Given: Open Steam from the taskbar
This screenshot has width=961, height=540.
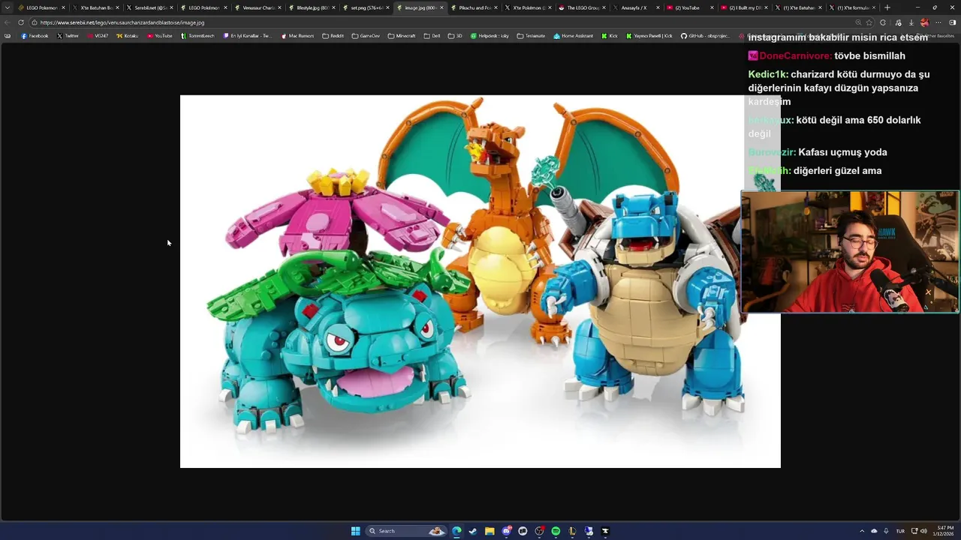Looking at the screenshot, I should pos(473,531).
